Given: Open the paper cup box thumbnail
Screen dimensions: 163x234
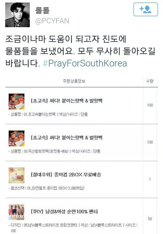Looking at the screenshot, I should [17, 175].
